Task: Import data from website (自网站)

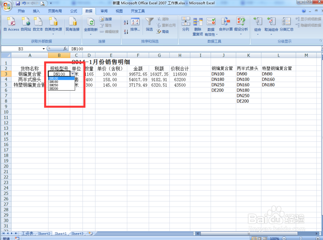Action: (x=26, y=24)
